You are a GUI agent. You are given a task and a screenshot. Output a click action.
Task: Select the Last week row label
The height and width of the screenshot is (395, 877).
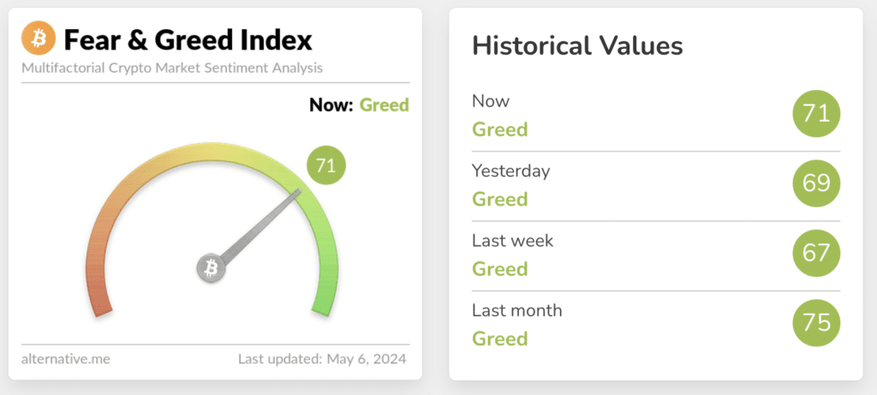(512, 240)
